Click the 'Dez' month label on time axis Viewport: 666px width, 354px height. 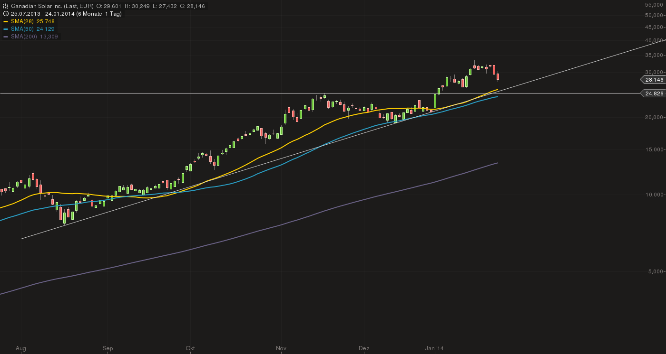click(364, 348)
